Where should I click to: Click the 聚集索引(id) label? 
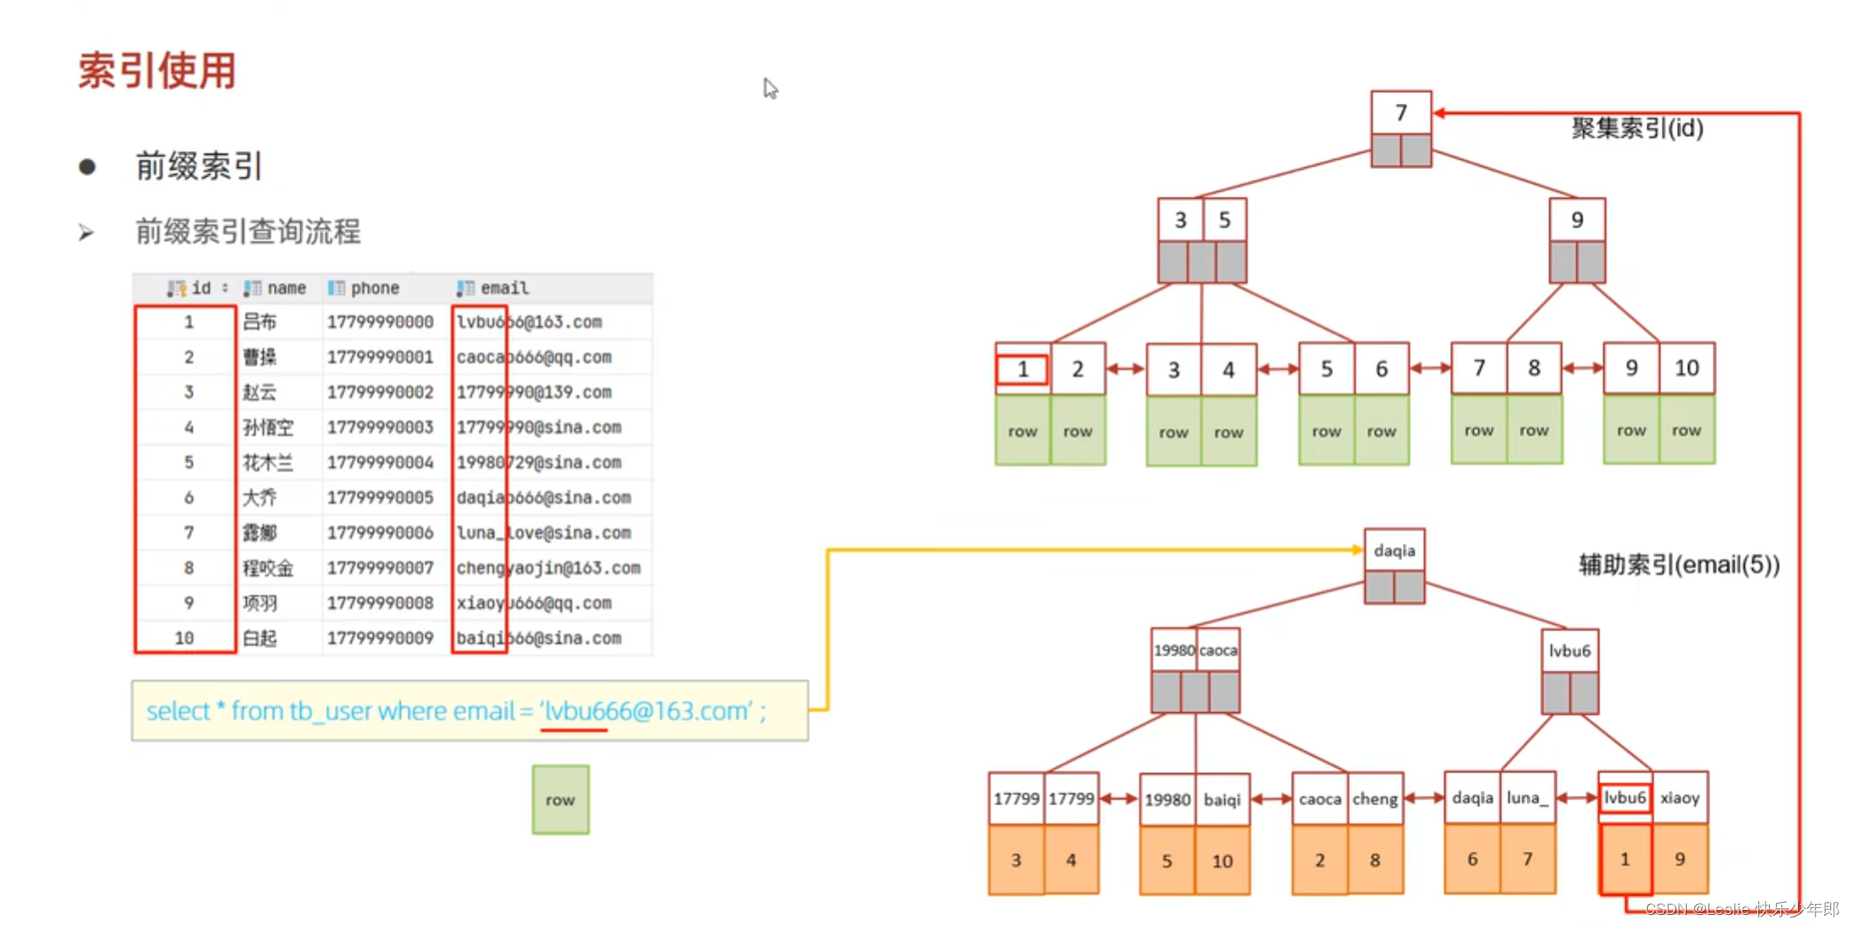point(1637,129)
